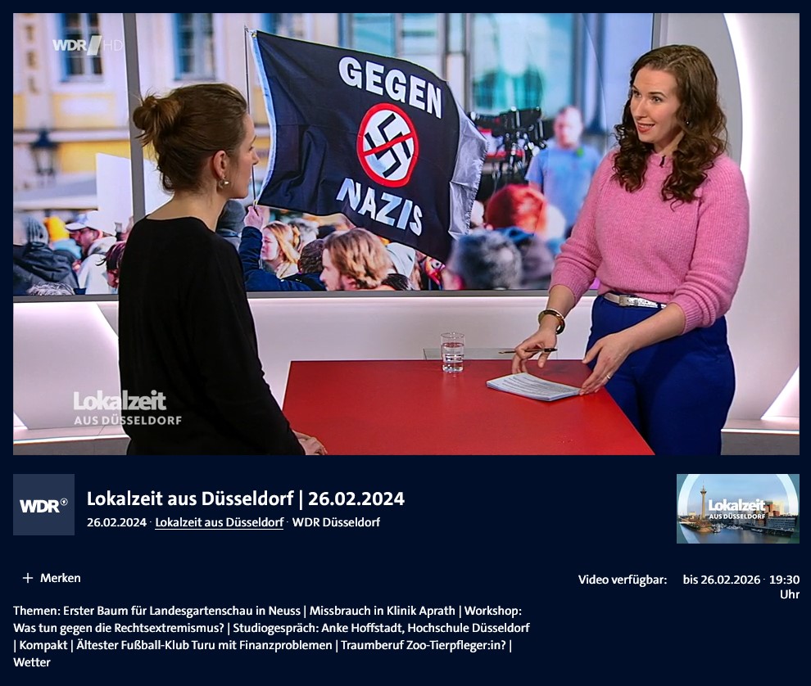811x686 pixels.
Task: Open the "WDR Düsseldorf" channel link
Action: click(340, 523)
